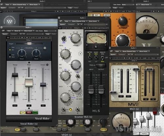Screen dimensions: 164x136
Task: Toggle the ANALOG 50Hz/60Hz switch on HLS
Action: tap(102, 58)
